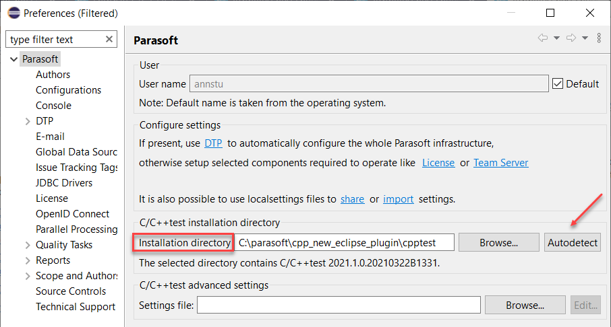Expand the DTP tree node
Screen dimensions: 611x327
(x=28, y=121)
